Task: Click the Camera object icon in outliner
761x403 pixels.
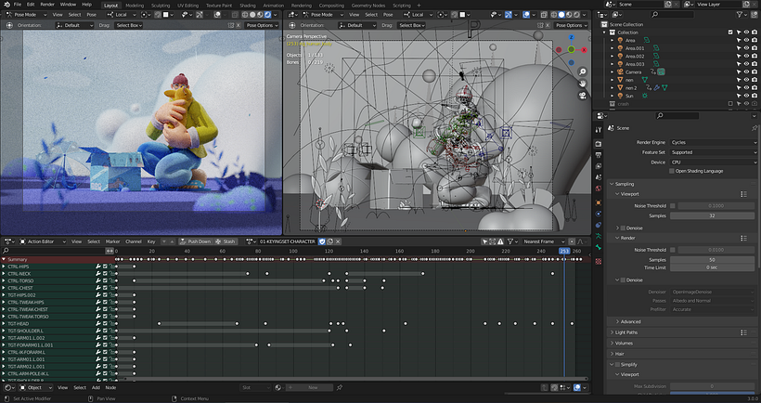Action: click(x=620, y=71)
